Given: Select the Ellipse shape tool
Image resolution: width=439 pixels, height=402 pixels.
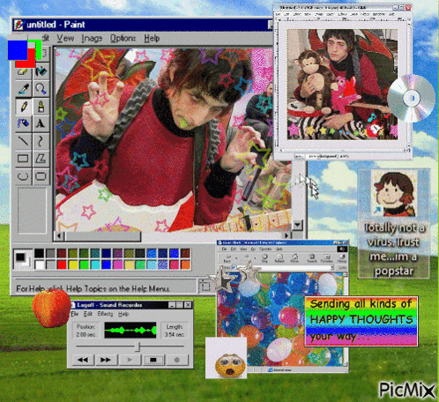Looking at the screenshot, I should [23, 176].
